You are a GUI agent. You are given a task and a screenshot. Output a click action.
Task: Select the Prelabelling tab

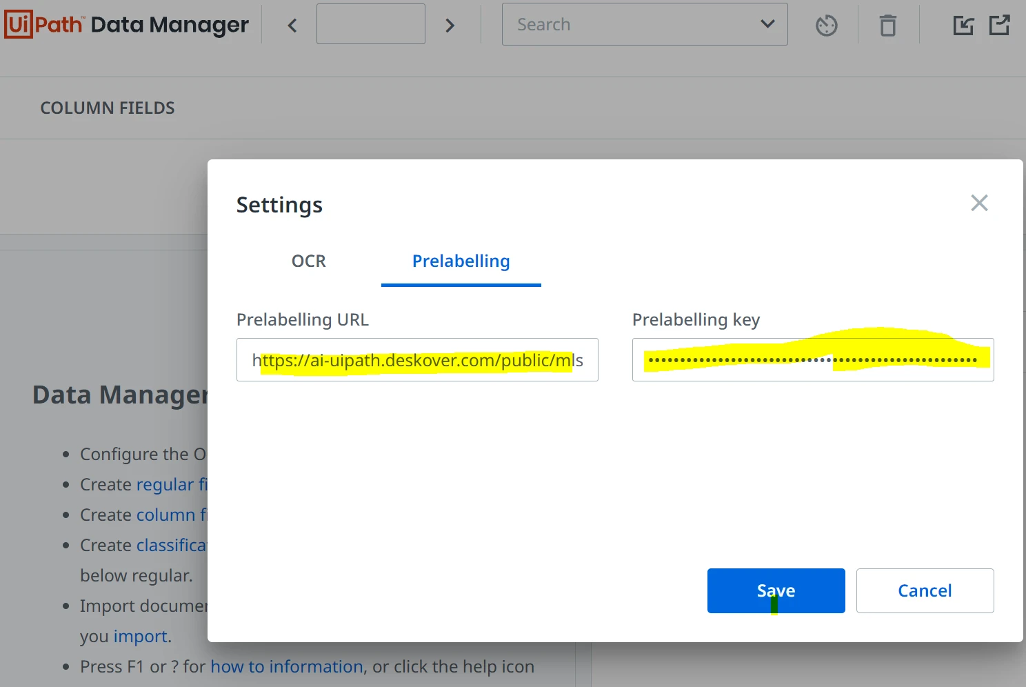click(461, 261)
